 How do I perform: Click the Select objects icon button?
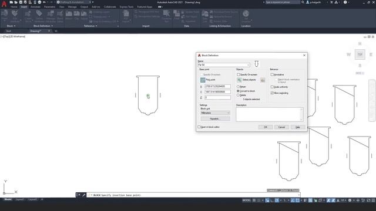pos(239,80)
